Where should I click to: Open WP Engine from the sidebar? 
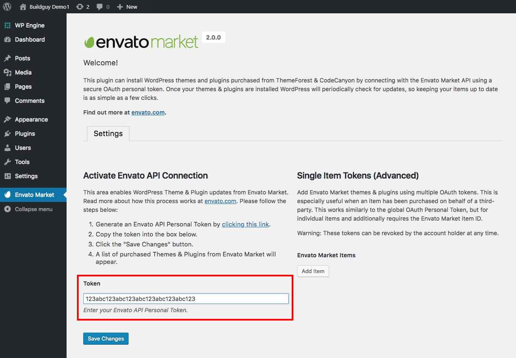[x=29, y=25]
